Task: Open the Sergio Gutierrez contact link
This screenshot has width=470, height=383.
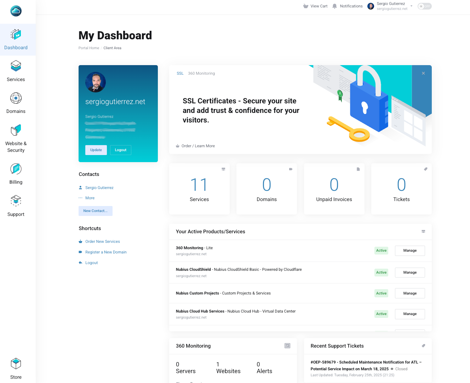Action: coord(99,188)
